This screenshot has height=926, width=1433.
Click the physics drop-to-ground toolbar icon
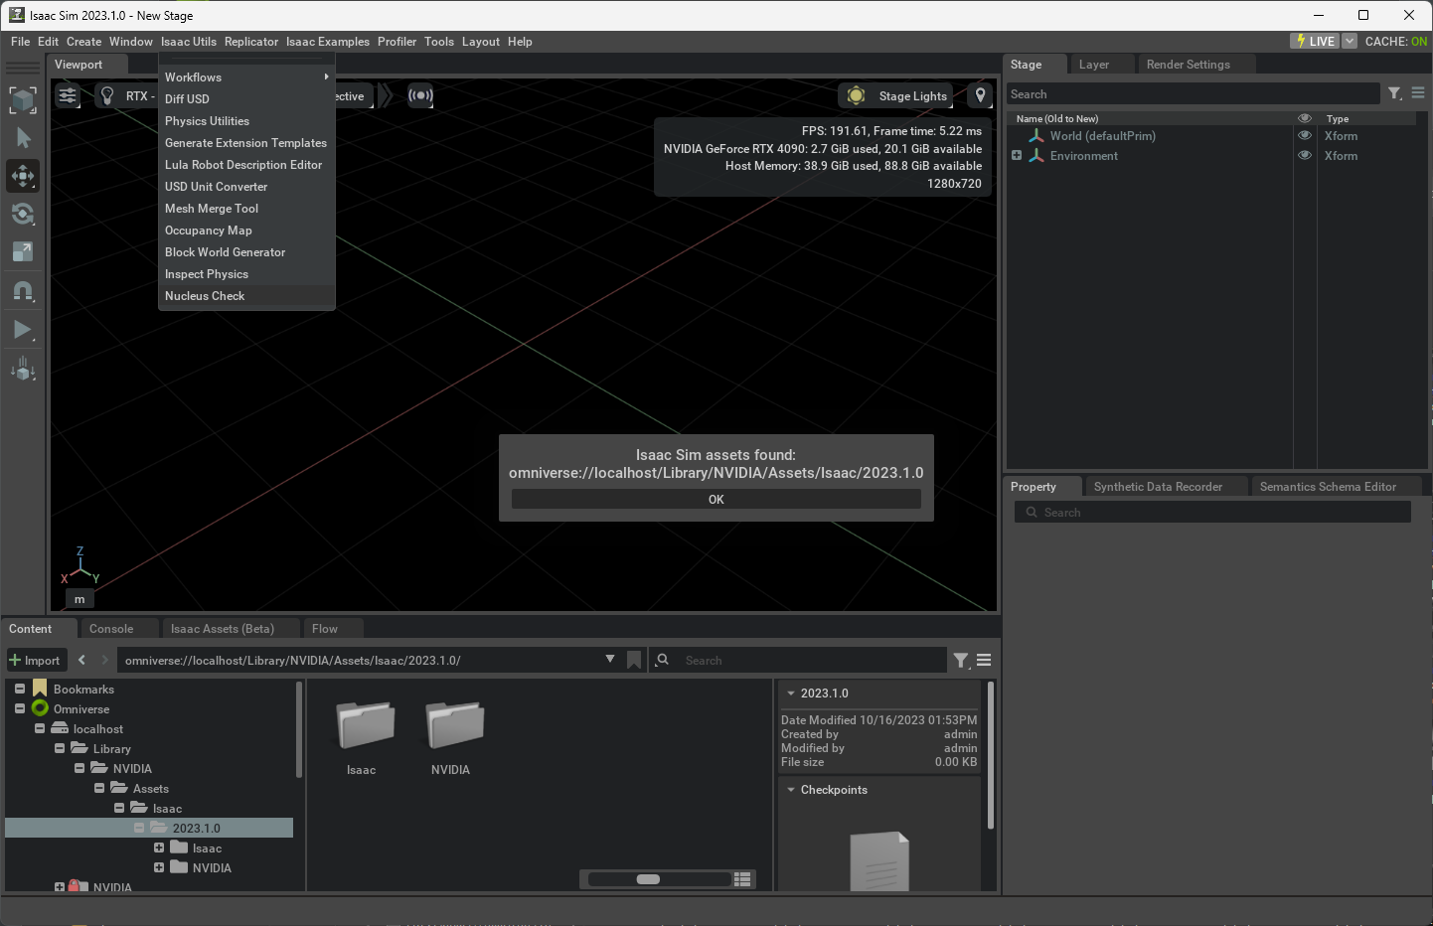tap(23, 370)
